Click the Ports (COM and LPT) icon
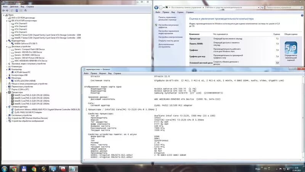Viewport: 305px width, 172px height. tap(9, 89)
